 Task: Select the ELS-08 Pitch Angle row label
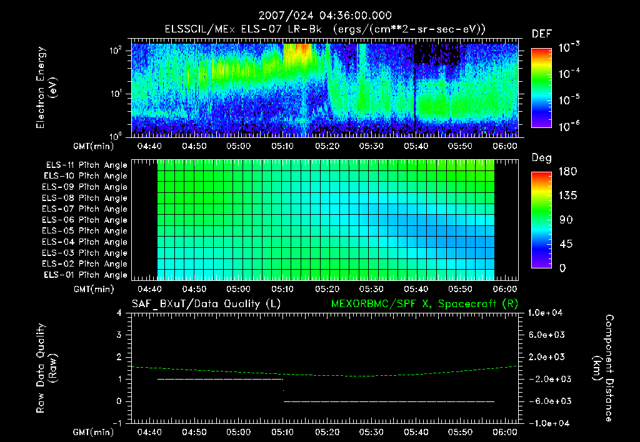84,198
